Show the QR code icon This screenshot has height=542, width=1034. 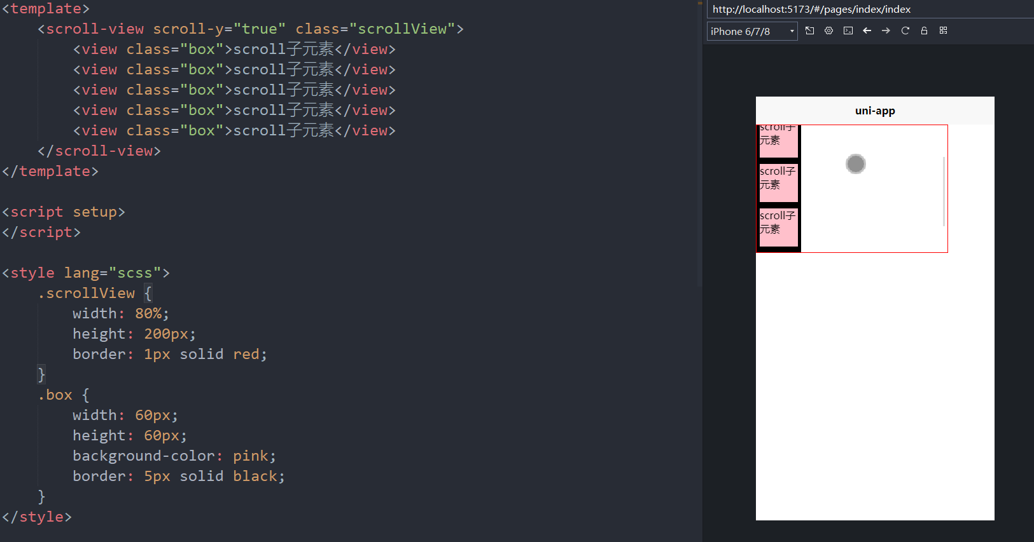(943, 30)
